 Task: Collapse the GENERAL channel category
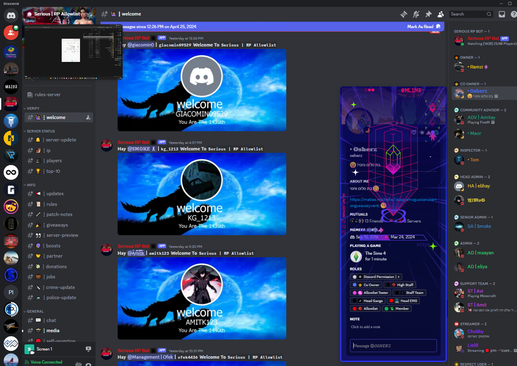coord(35,311)
